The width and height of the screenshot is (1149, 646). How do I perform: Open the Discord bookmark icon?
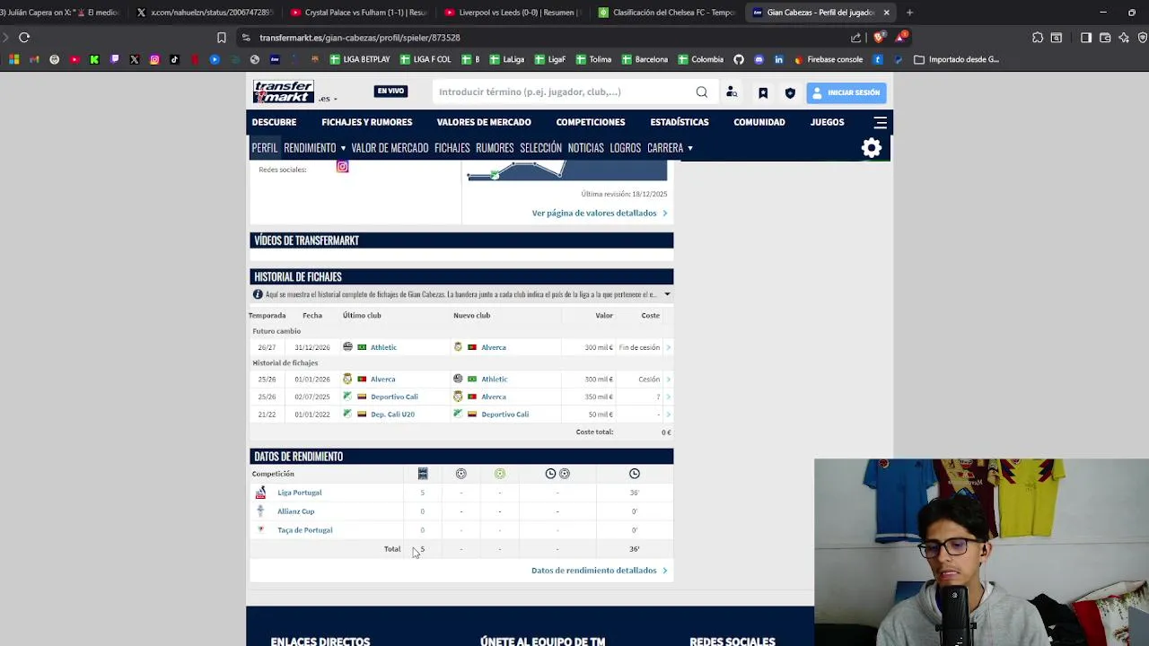759,59
